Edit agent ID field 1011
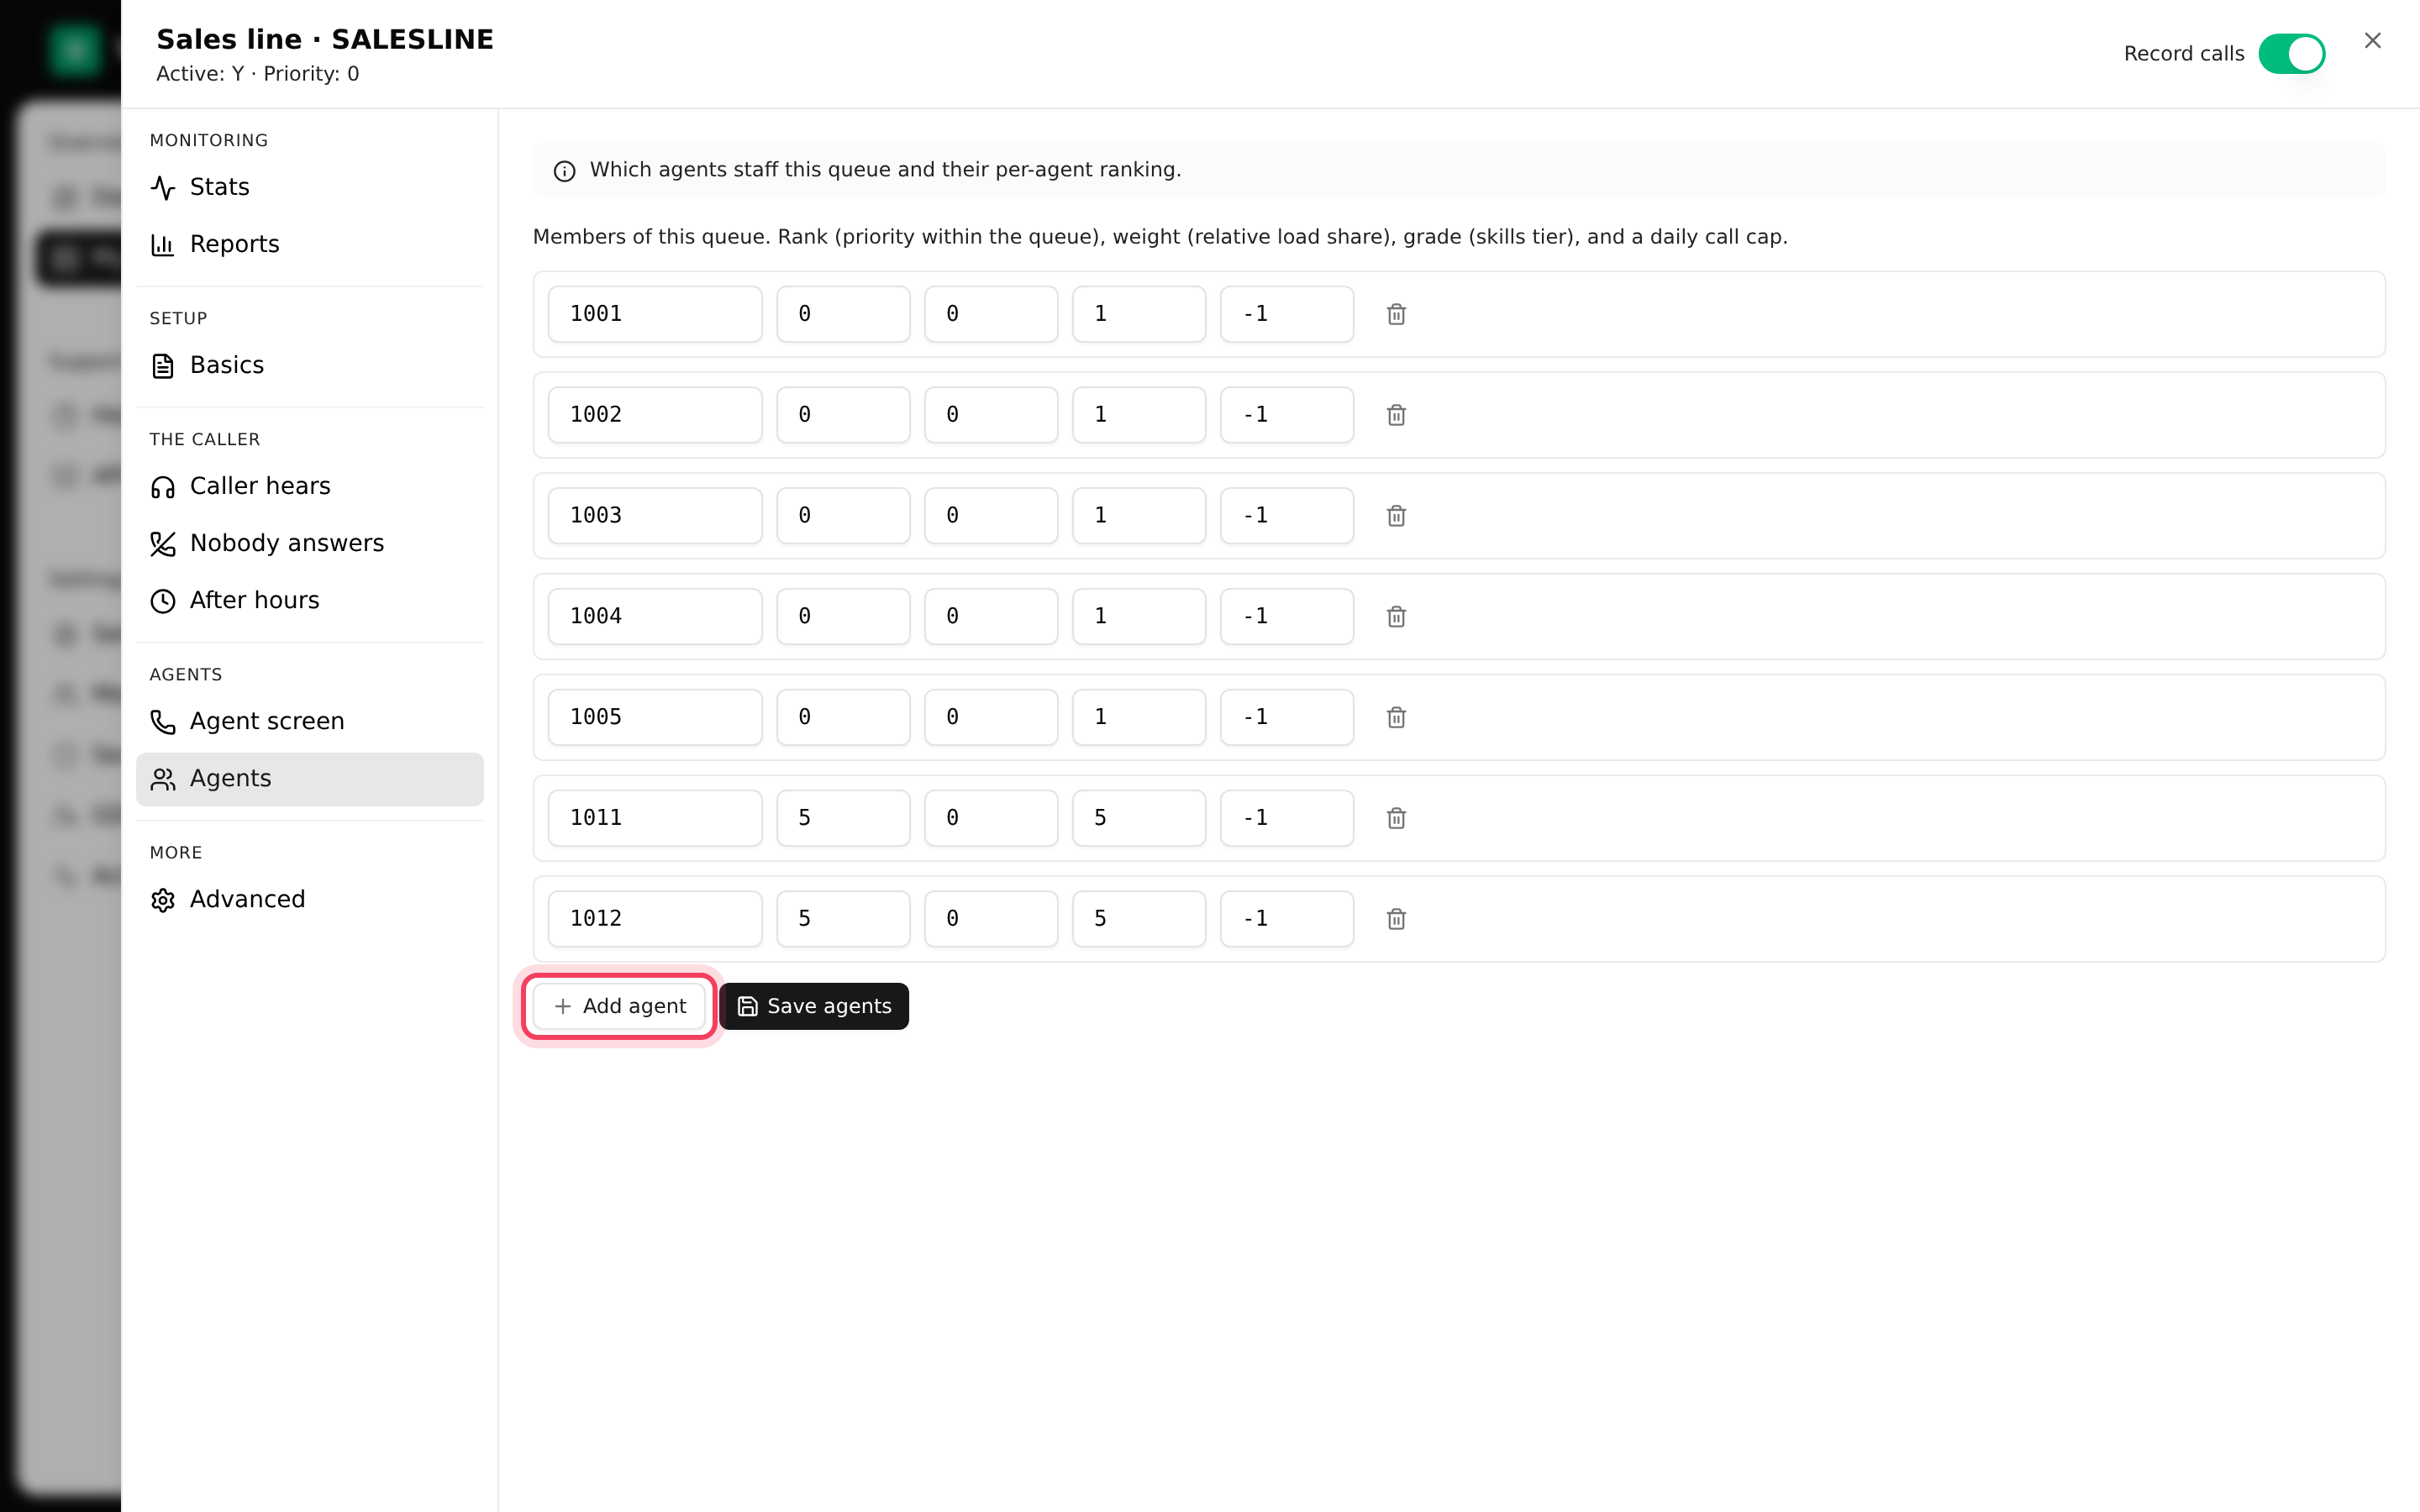 click(x=655, y=818)
